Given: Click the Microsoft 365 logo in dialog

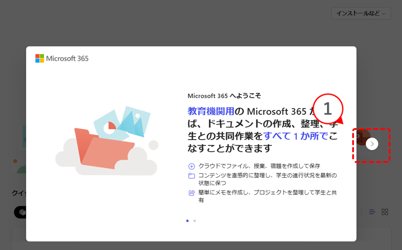Looking at the screenshot, I should coord(62,58).
